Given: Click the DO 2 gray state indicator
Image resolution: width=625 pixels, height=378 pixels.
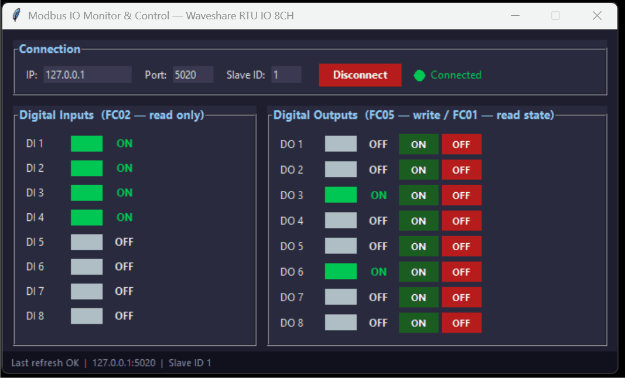Looking at the screenshot, I should coord(341,169).
